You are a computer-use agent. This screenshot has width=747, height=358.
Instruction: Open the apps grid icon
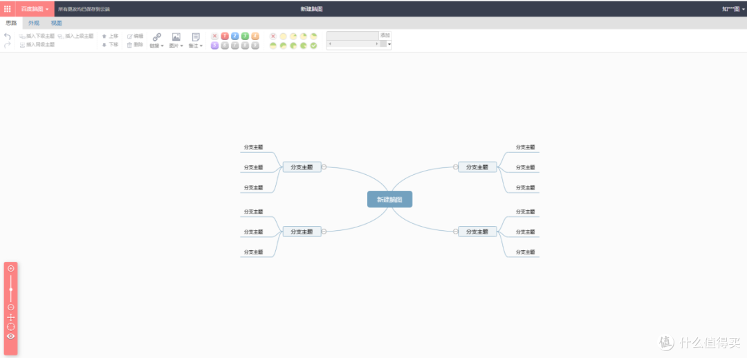(x=7, y=8)
